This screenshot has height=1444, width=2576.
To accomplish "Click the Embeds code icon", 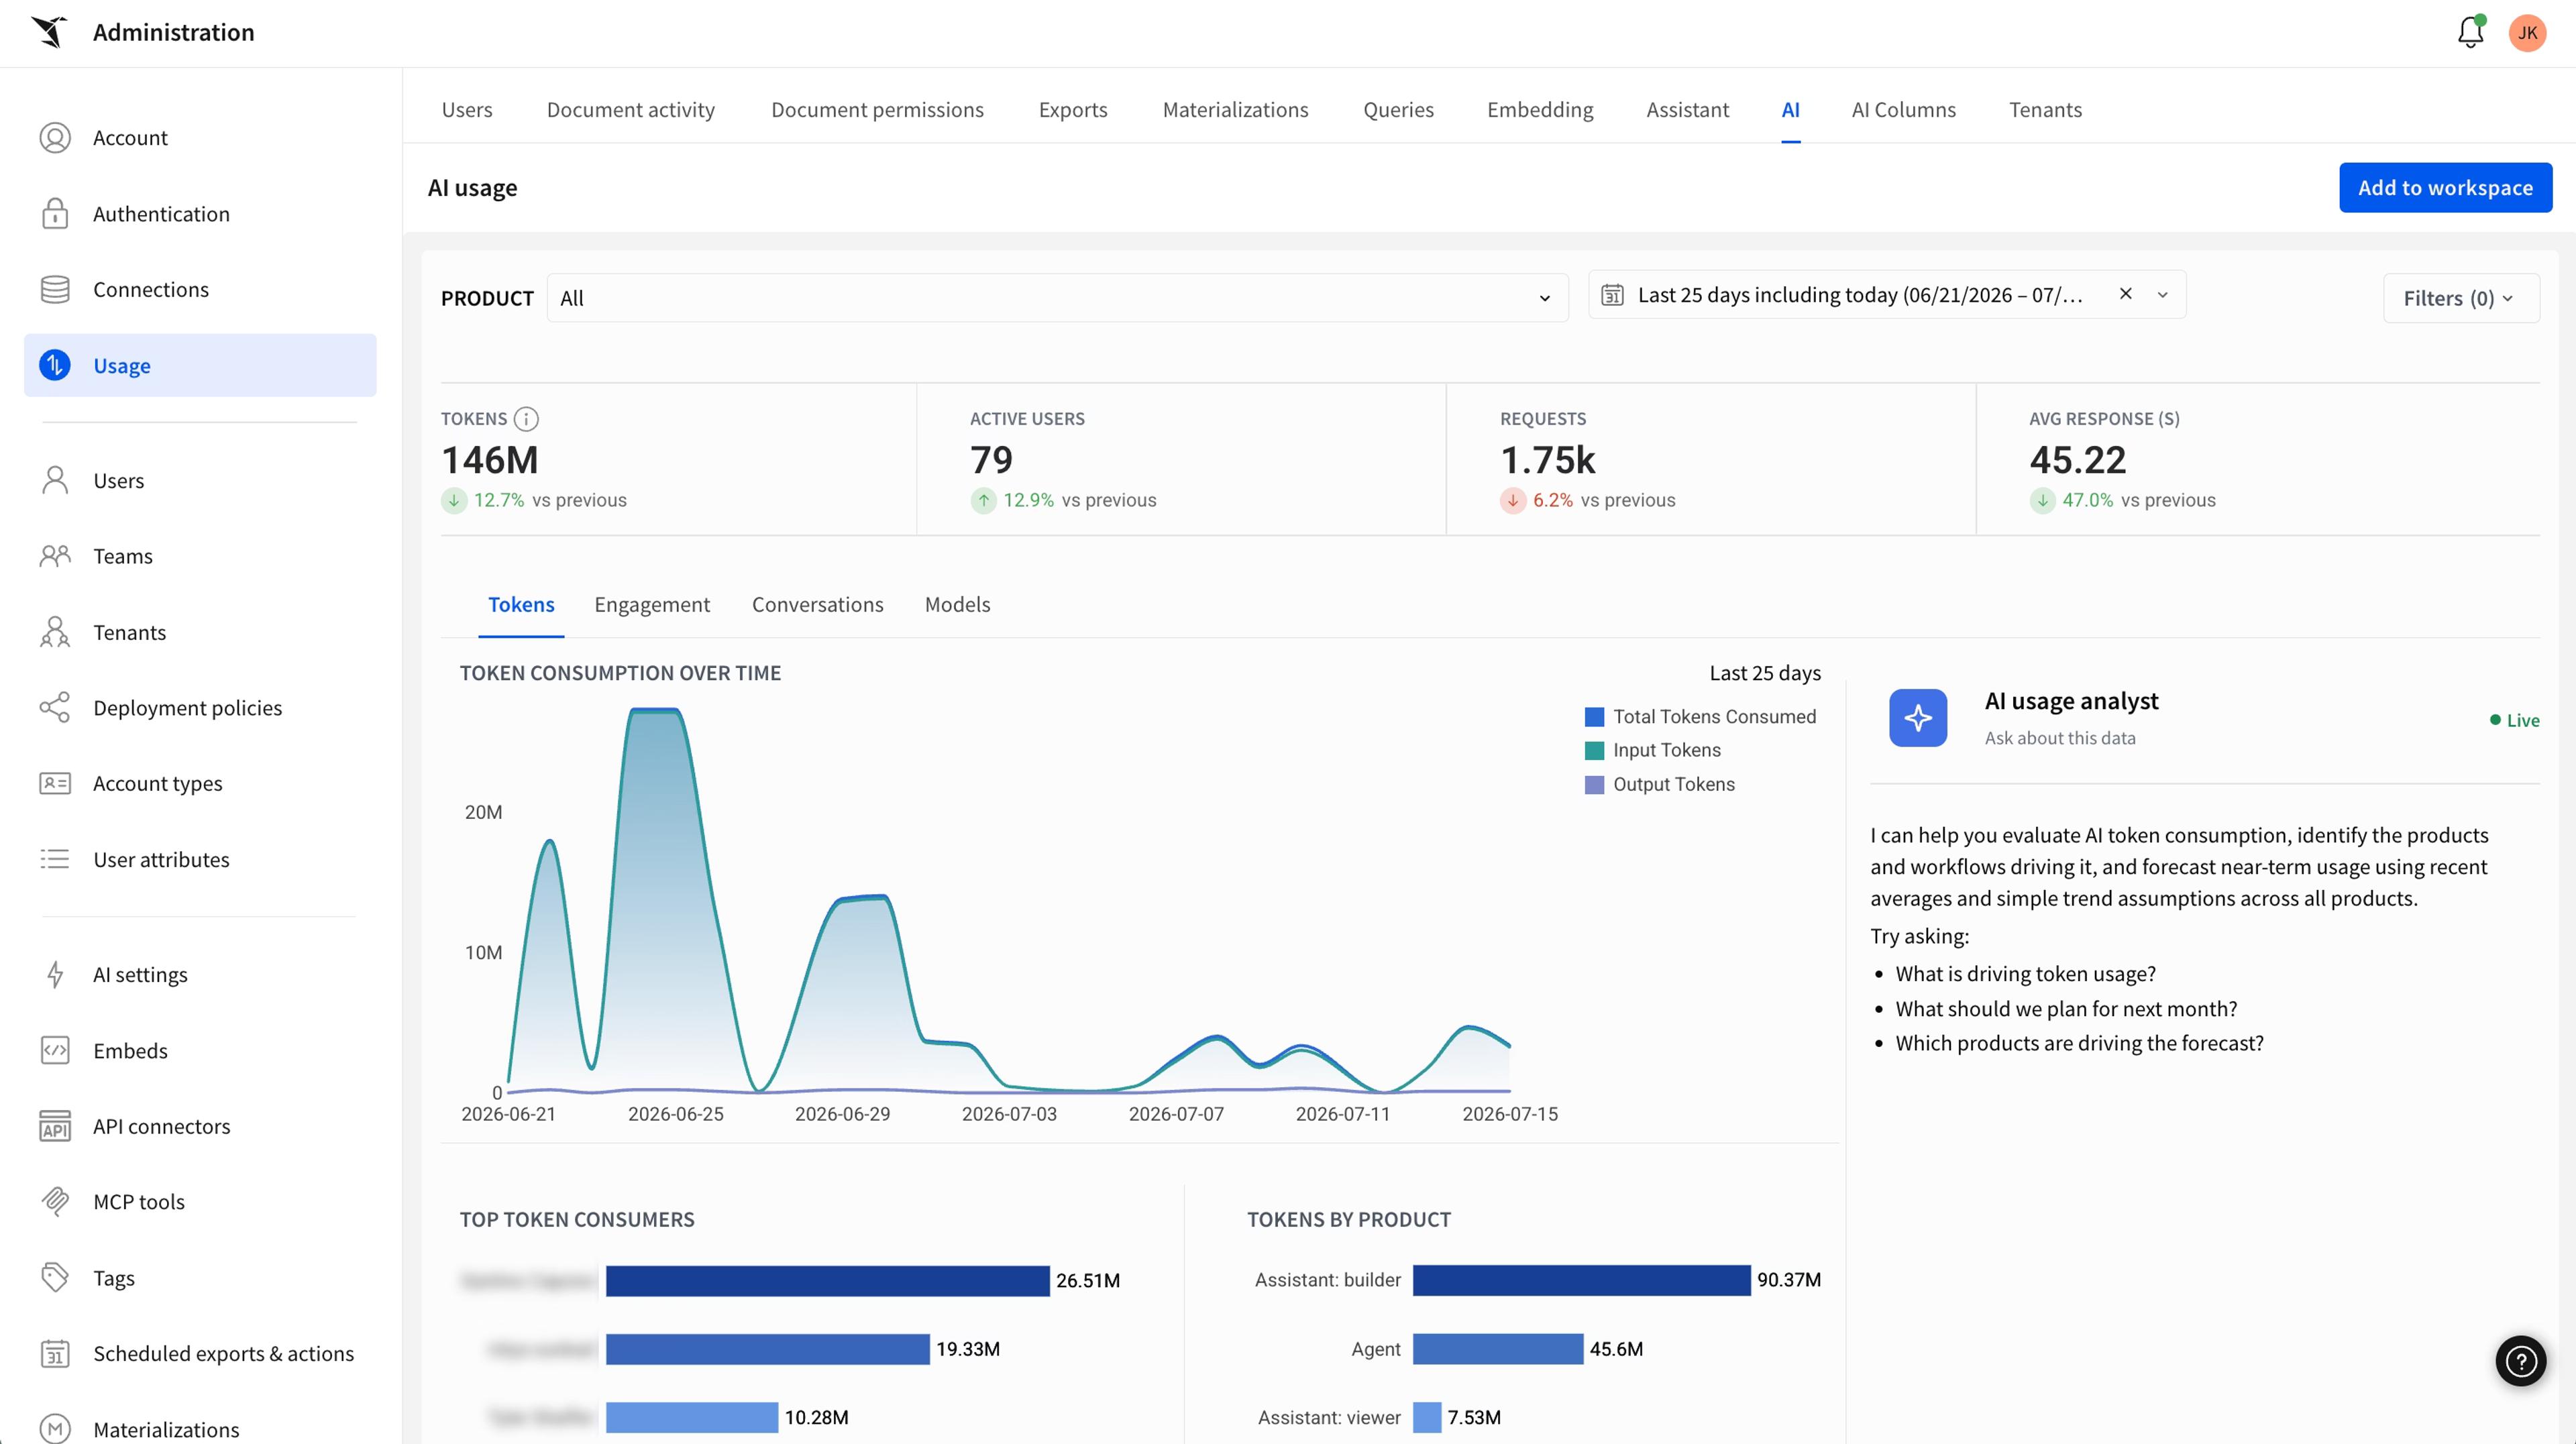I will pos(55,1050).
